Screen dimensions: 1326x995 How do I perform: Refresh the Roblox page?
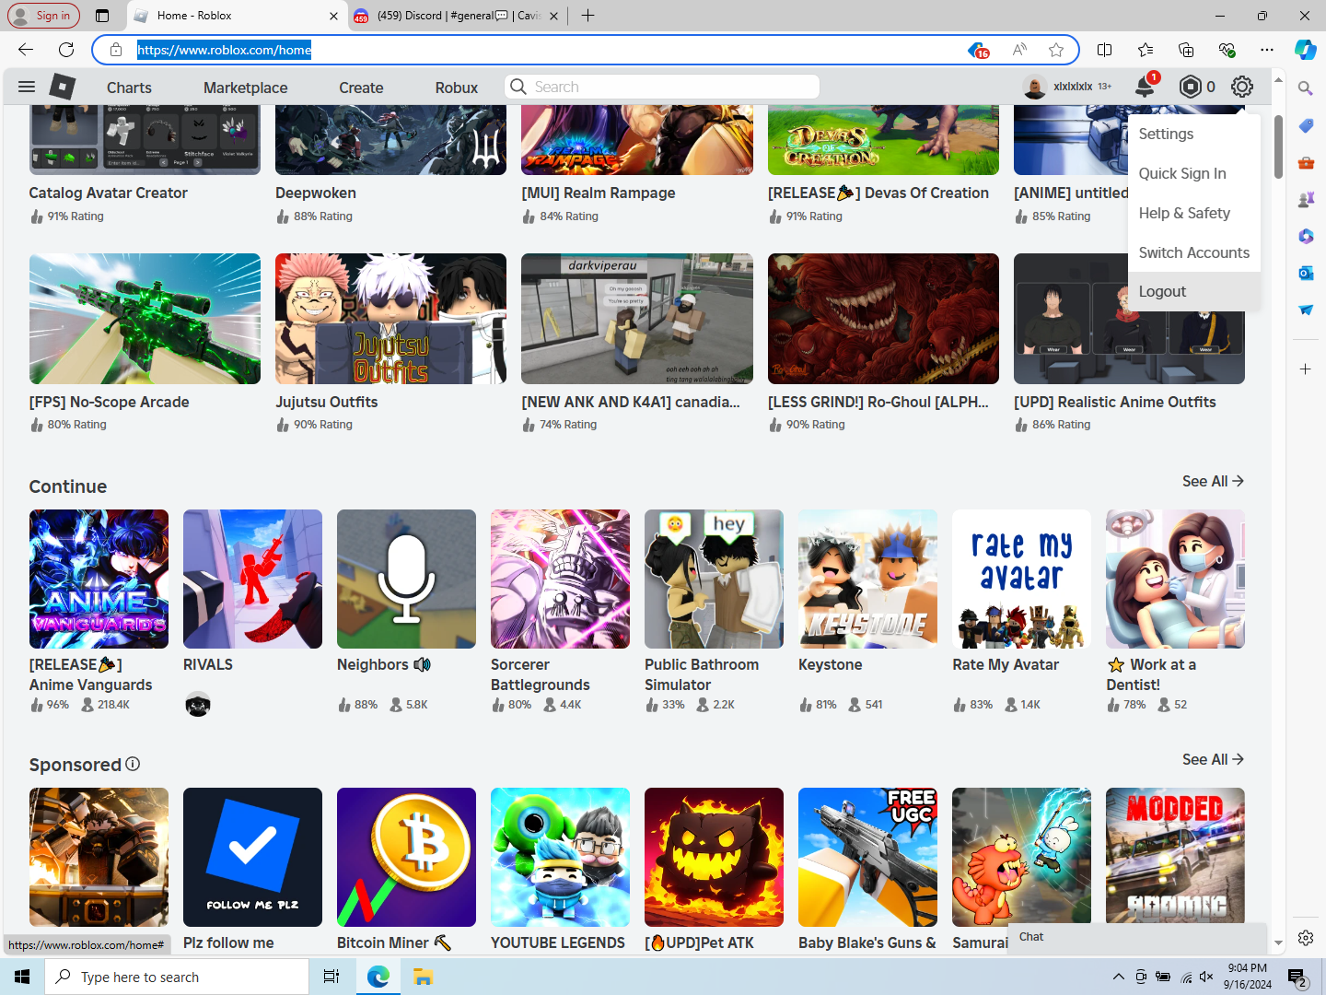[x=66, y=50]
